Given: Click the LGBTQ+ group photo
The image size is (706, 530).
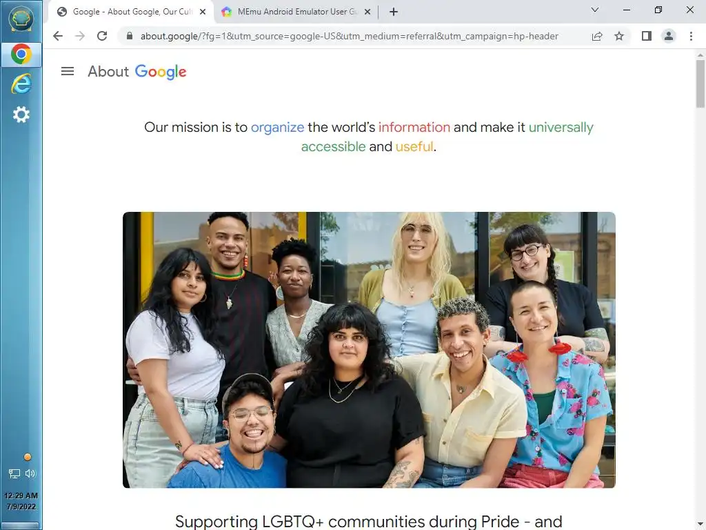Looking at the screenshot, I should 369,350.
